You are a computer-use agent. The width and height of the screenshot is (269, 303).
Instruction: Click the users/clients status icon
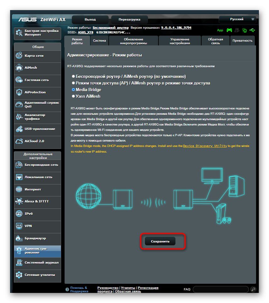coord(237,30)
